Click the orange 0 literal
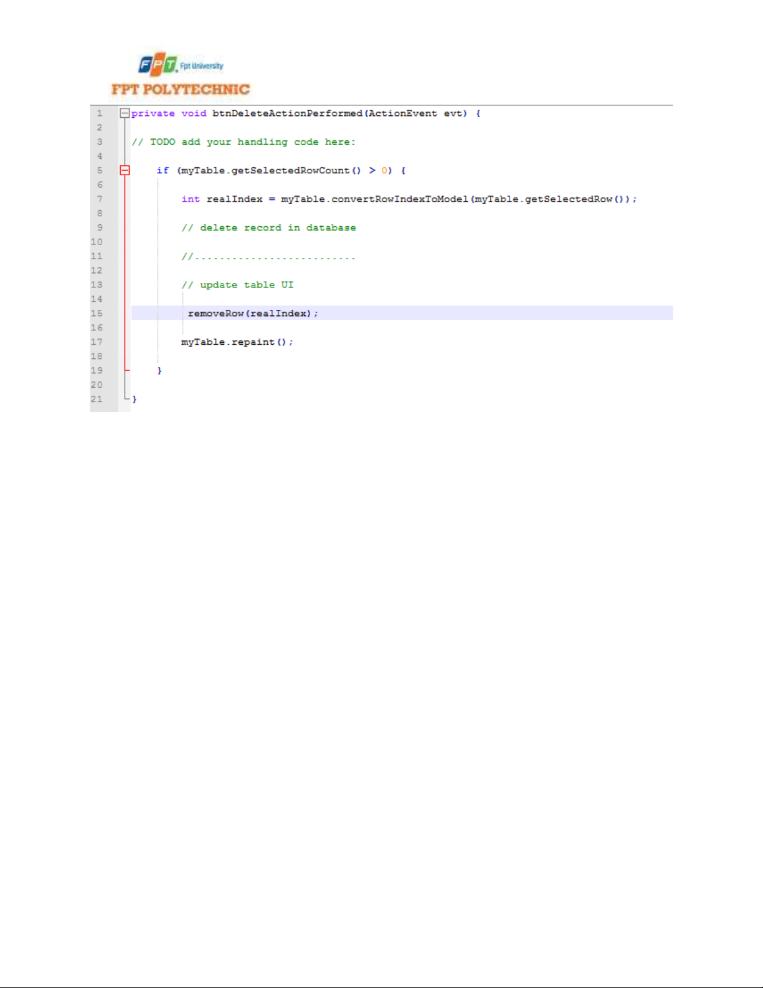The height and width of the screenshot is (988, 763). 384,170
